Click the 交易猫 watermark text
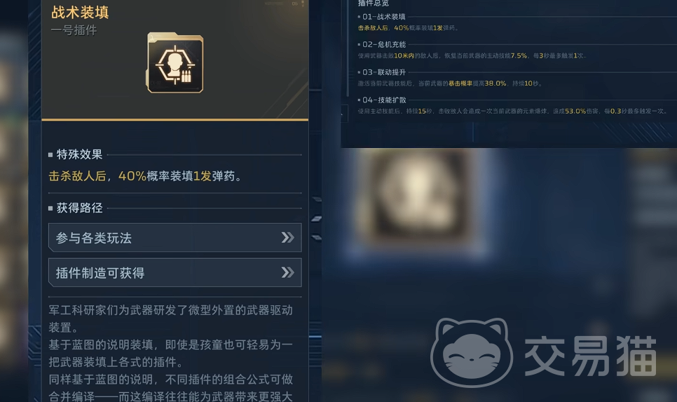The width and height of the screenshot is (677, 402). coord(591,356)
